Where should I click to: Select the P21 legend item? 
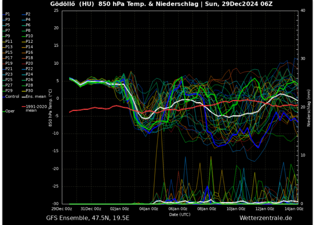point(9,69)
